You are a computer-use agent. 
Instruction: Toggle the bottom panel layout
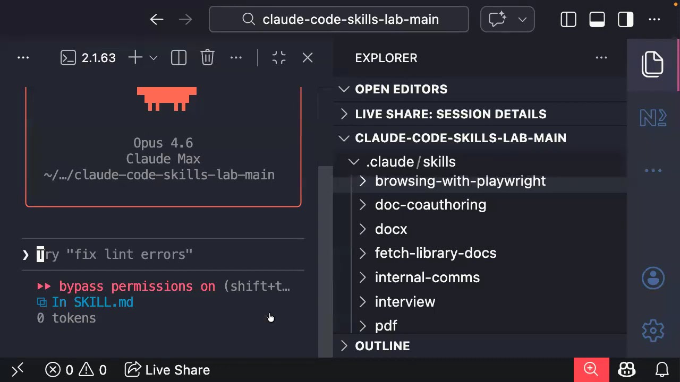click(x=597, y=20)
